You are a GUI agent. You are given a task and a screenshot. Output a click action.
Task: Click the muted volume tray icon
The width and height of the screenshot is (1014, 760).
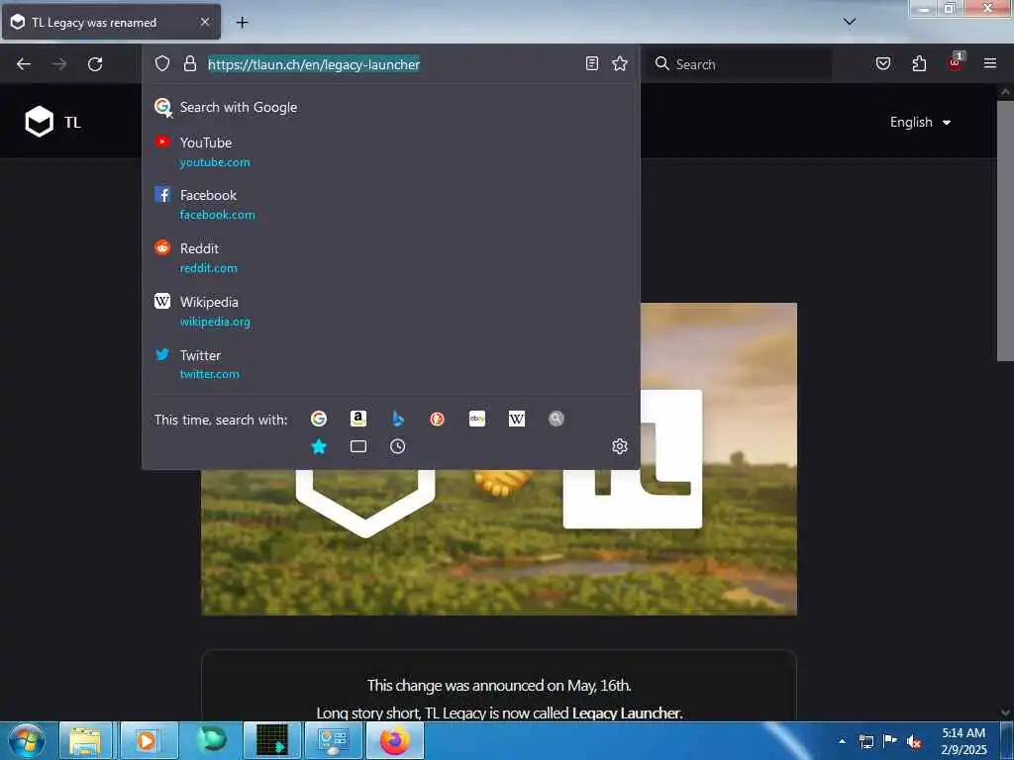914,742
